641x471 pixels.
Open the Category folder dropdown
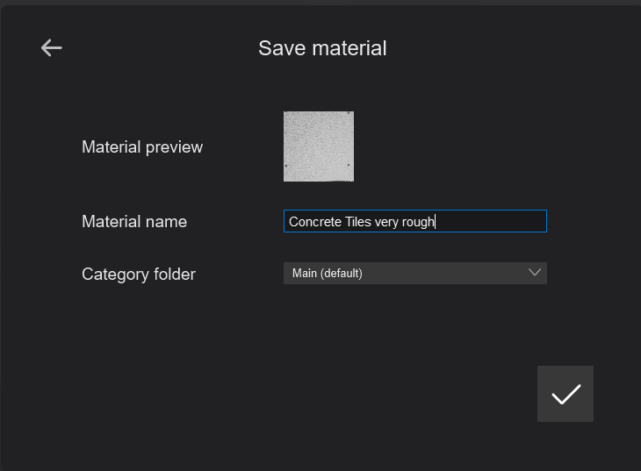(414, 273)
